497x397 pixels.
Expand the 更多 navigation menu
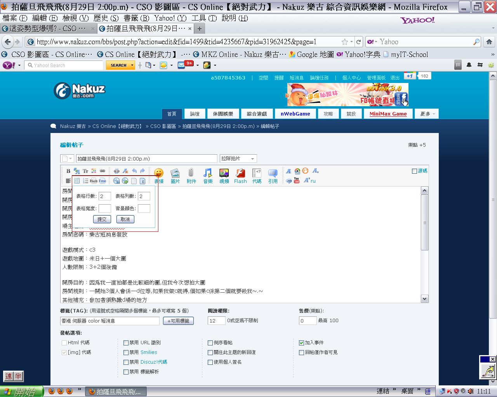click(427, 114)
